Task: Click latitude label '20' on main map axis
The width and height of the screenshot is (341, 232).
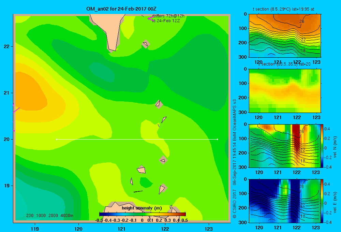Action: [7, 139]
